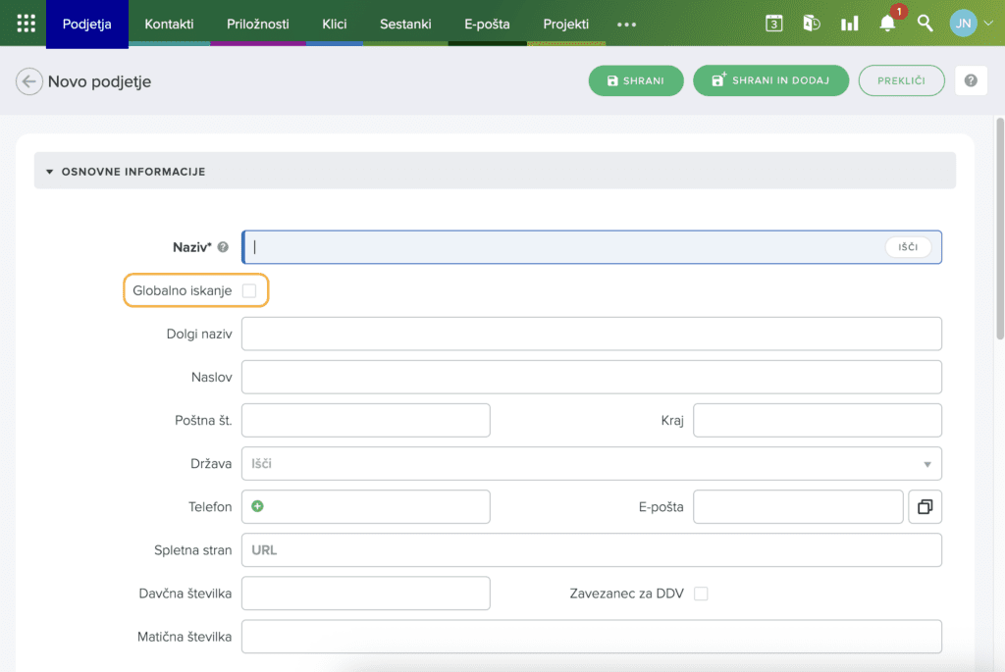This screenshot has height=672, width=1005.
Task: Click into the Dolgi naziv input field
Action: [591, 334]
